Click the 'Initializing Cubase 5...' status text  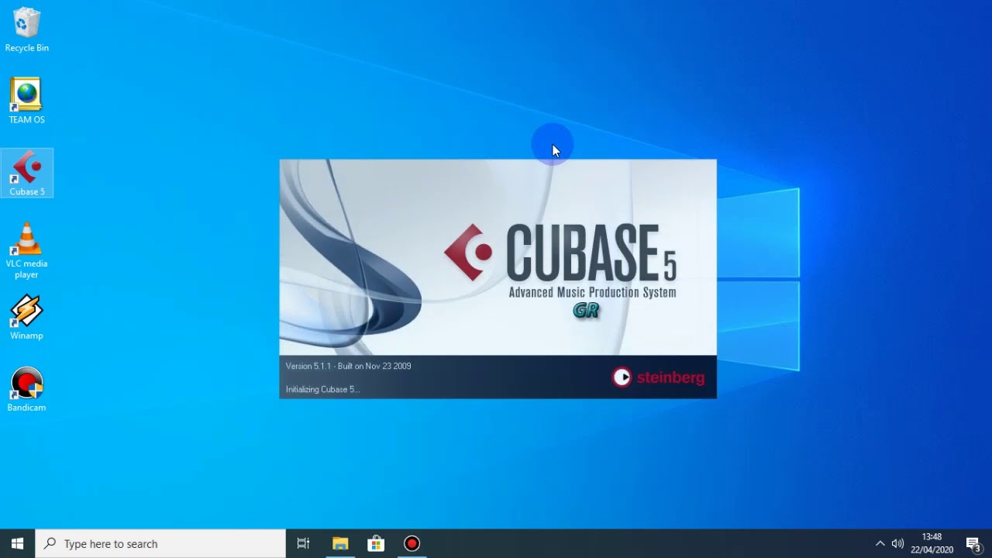click(x=322, y=389)
